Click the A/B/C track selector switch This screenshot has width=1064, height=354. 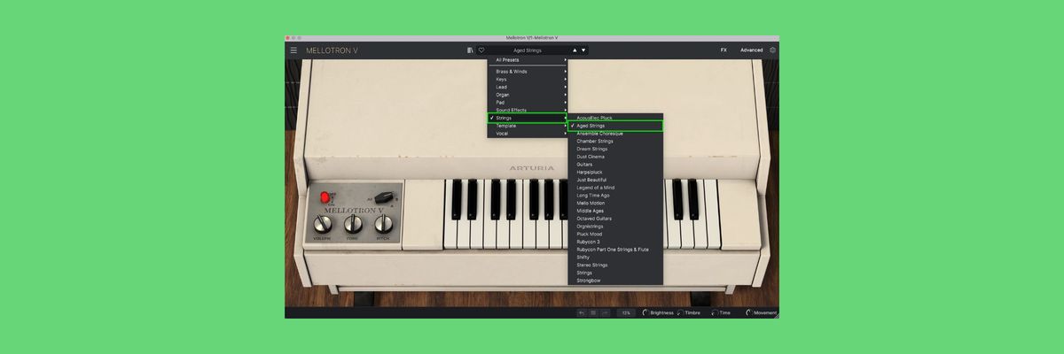[x=383, y=196]
